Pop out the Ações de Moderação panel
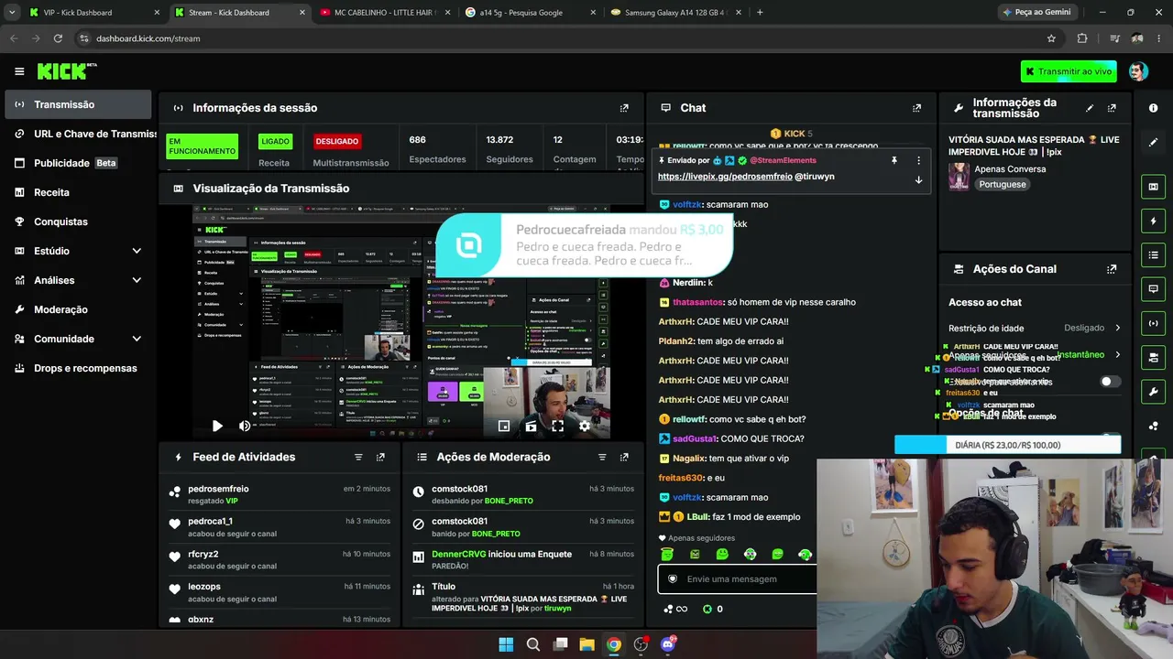Viewport: 1173px width, 659px height. [x=624, y=457]
